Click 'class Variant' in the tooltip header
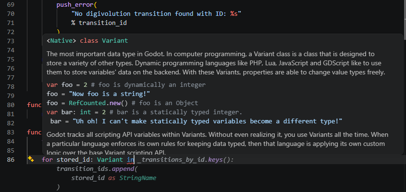Image resolution: width=406 pixels, height=192 pixels. (104, 41)
